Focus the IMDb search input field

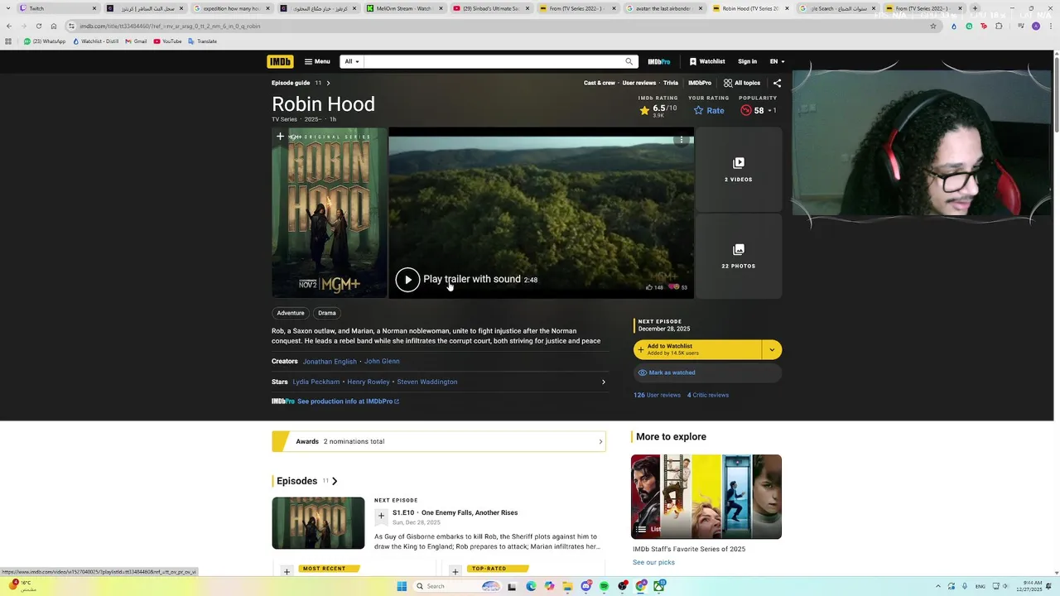coord(494,61)
